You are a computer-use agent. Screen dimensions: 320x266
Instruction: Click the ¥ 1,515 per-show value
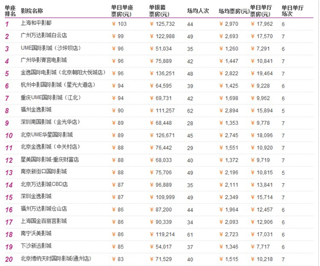click(x=229, y=259)
